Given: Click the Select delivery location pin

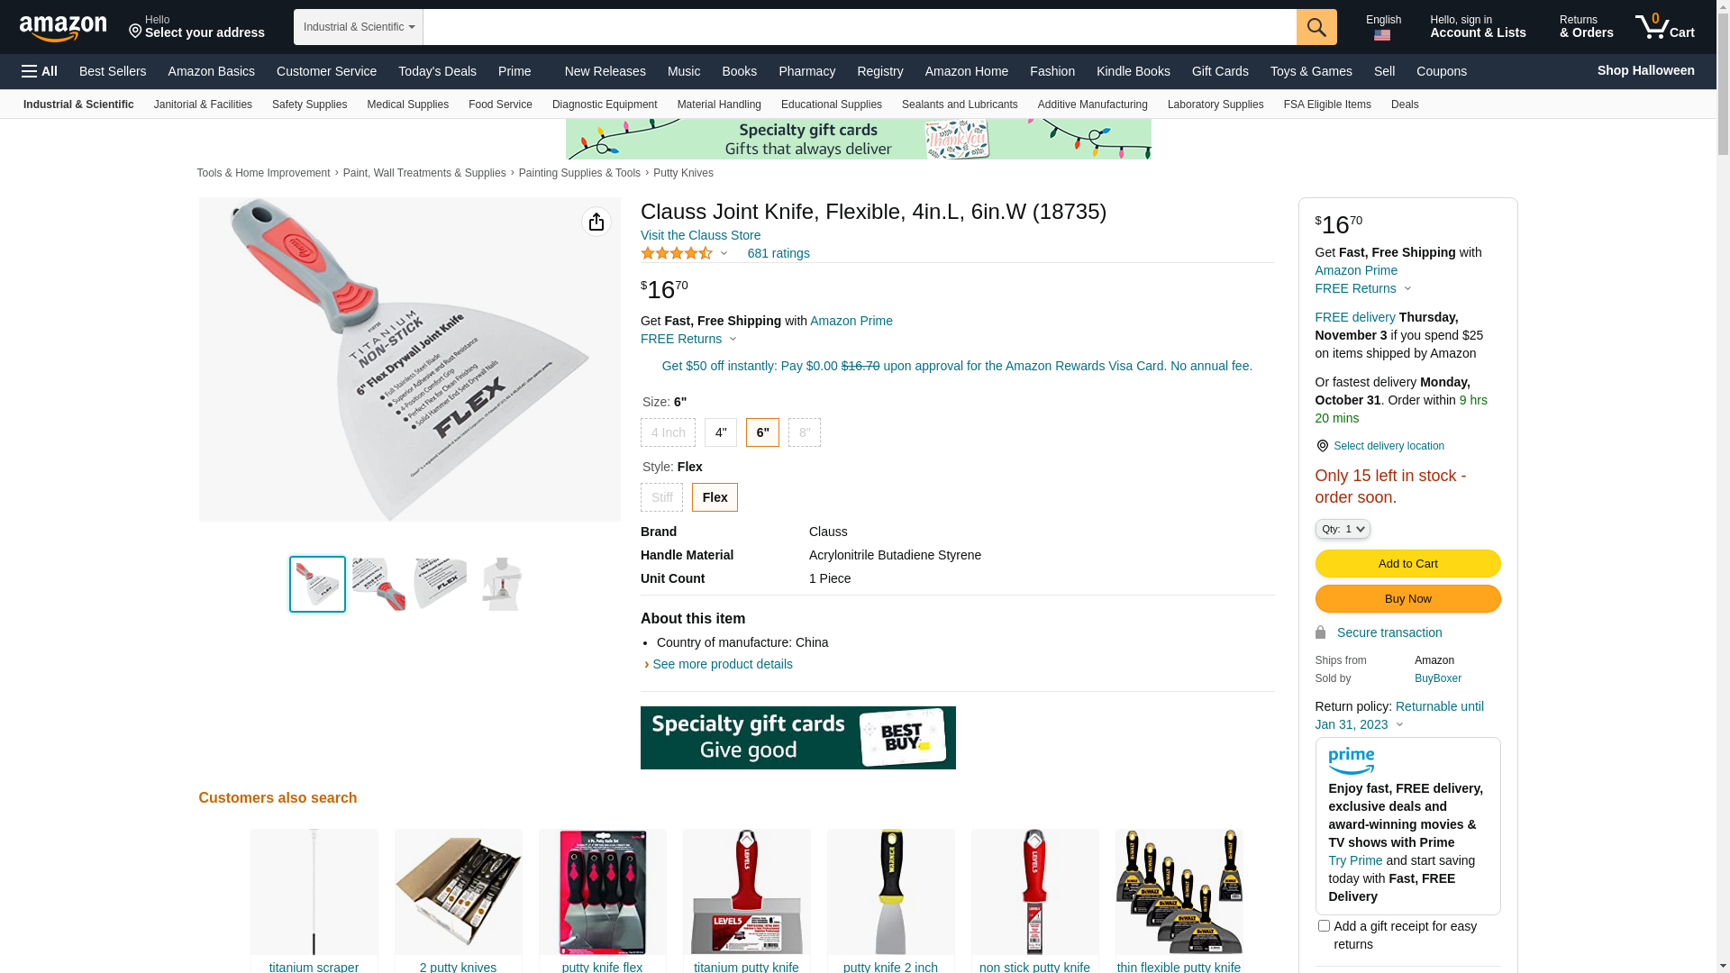Looking at the screenshot, I should (x=1322, y=446).
